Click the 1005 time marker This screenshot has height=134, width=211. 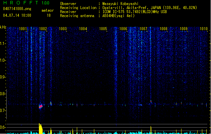(x=103, y=29)
